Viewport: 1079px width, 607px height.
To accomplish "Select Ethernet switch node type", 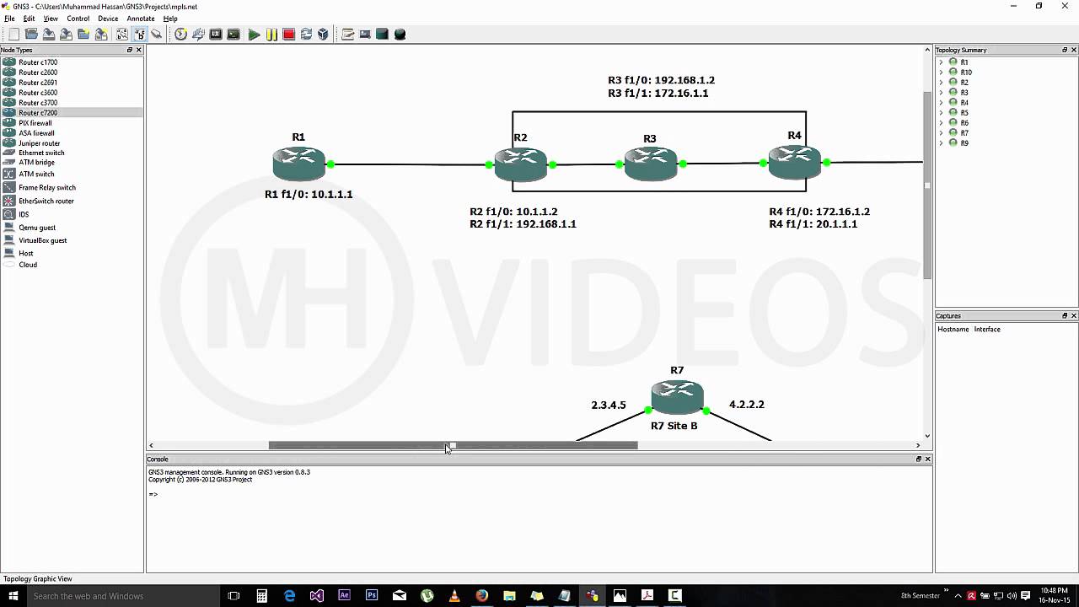I will (x=72, y=153).
